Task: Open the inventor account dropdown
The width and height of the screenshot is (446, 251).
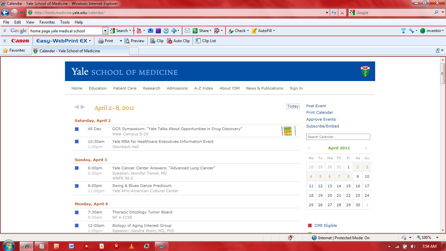Action: [443, 31]
